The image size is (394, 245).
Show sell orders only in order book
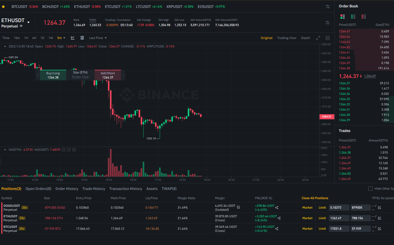point(364,17)
